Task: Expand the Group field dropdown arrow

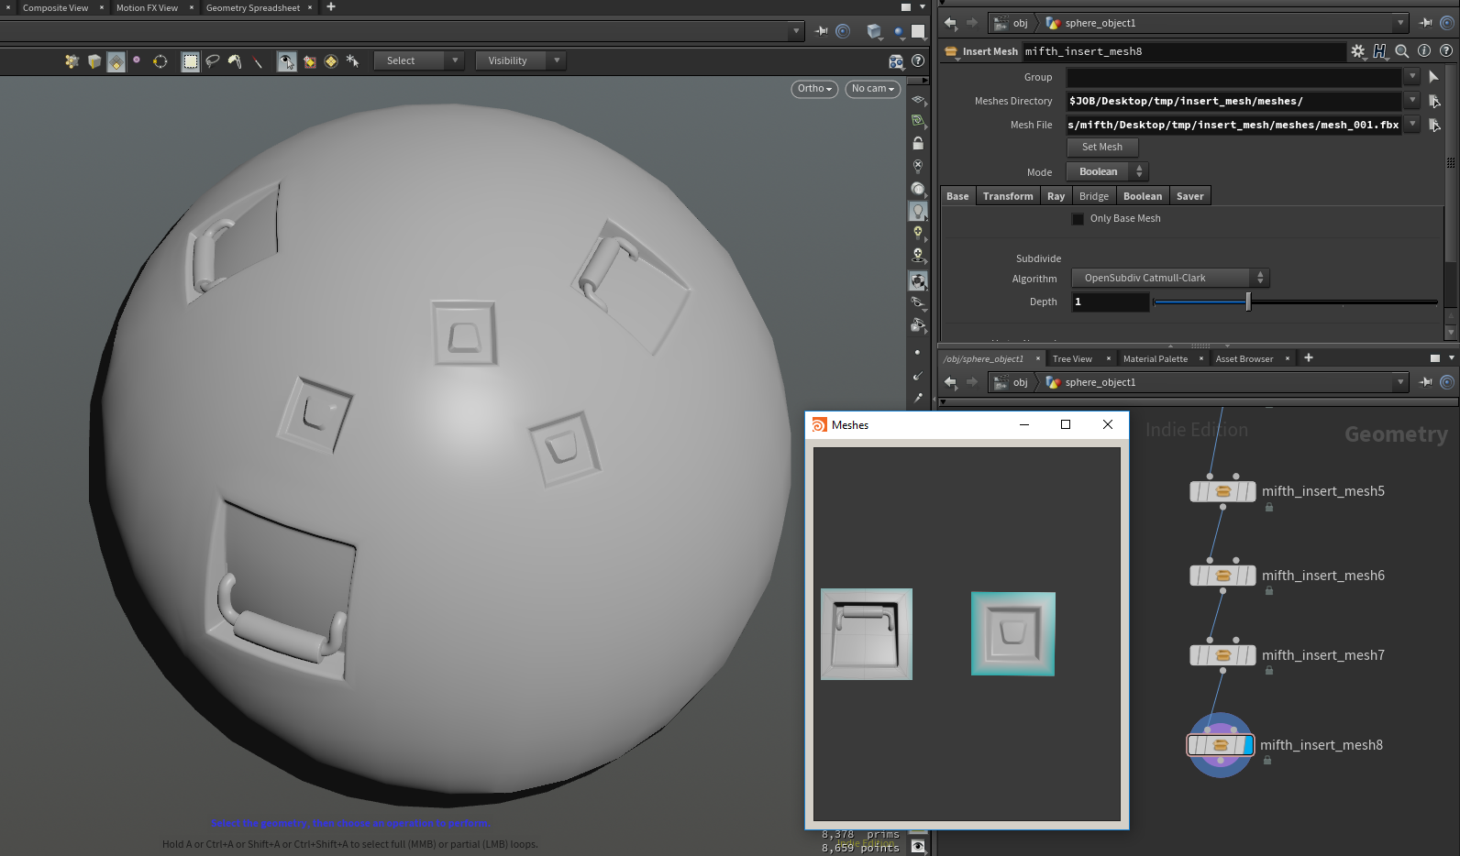Action: pos(1412,77)
